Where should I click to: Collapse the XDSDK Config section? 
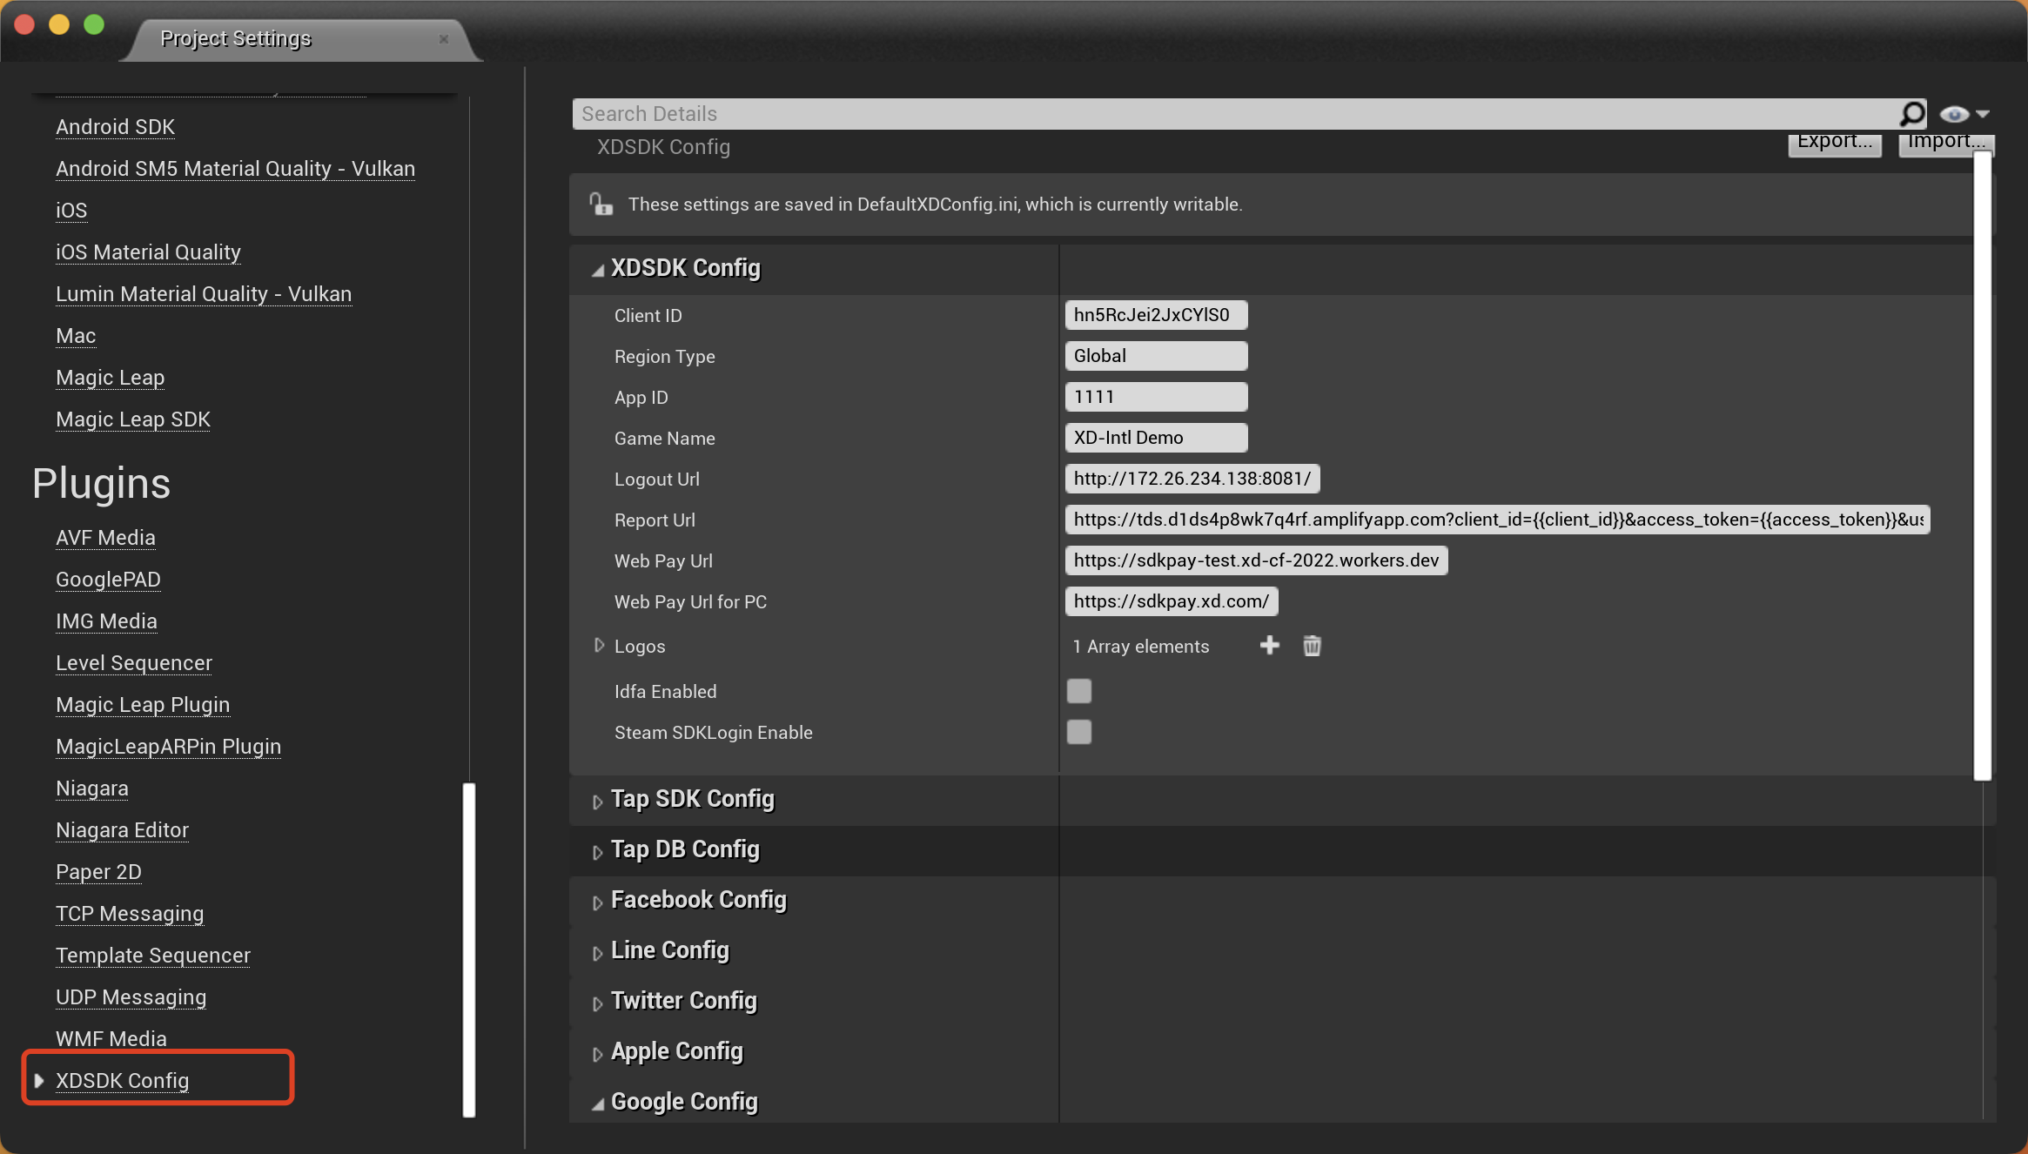tap(598, 270)
